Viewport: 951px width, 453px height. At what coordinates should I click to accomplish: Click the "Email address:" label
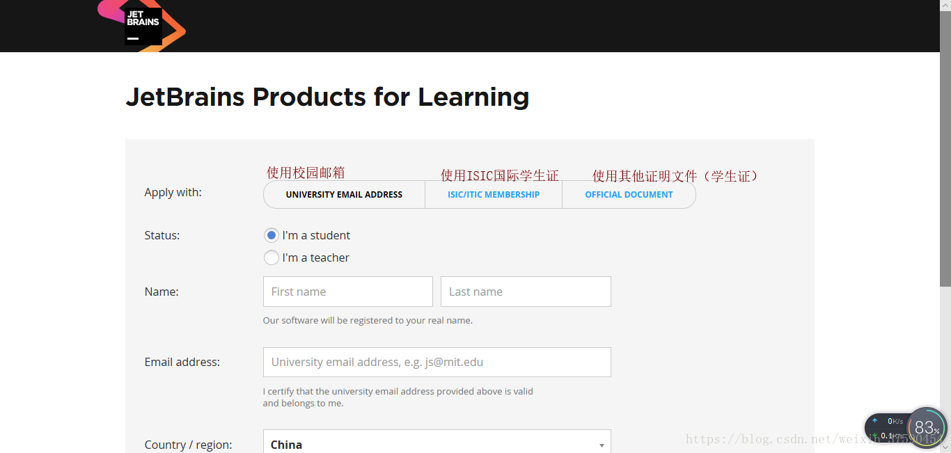(x=182, y=362)
